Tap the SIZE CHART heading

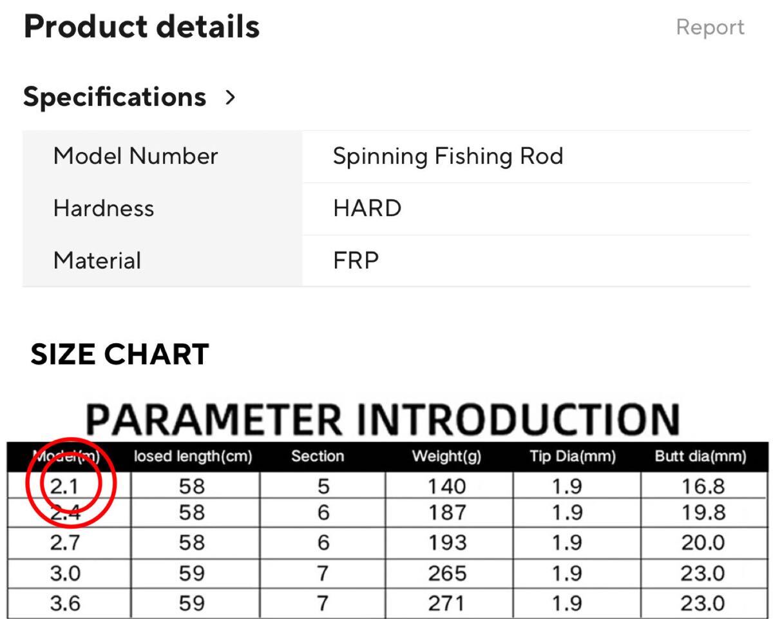coord(120,355)
